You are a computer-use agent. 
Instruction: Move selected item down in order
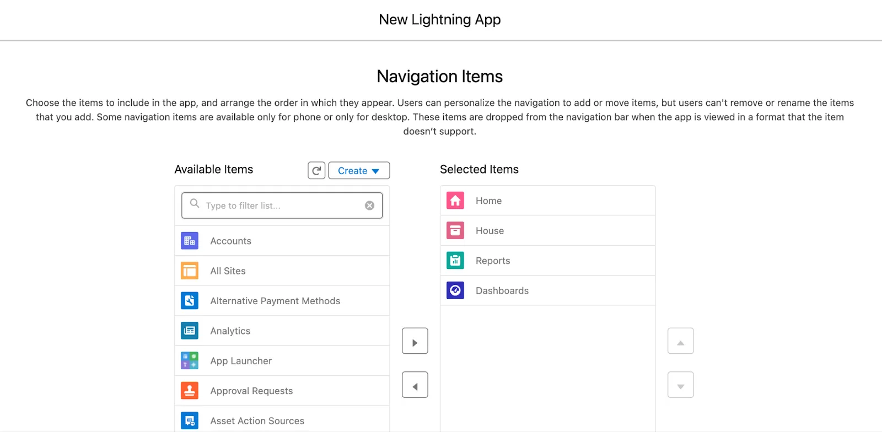tap(680, 385)
